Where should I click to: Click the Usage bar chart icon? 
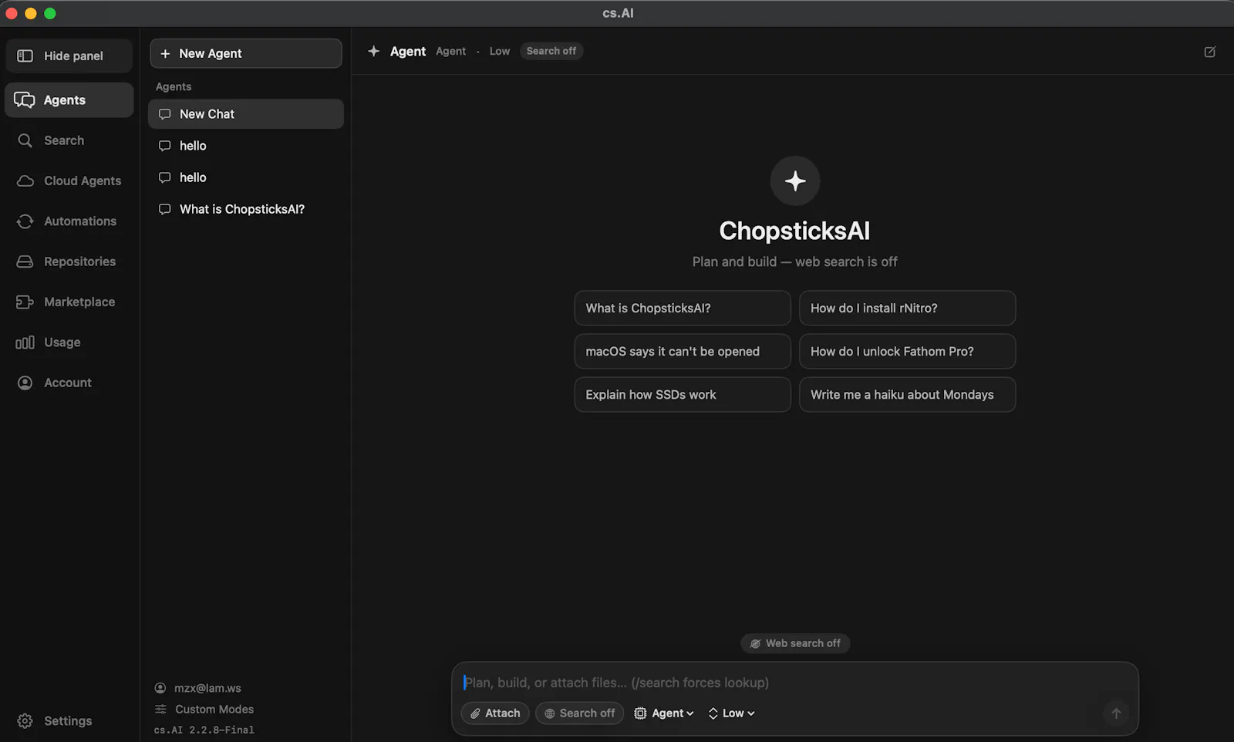pos(25,342)
